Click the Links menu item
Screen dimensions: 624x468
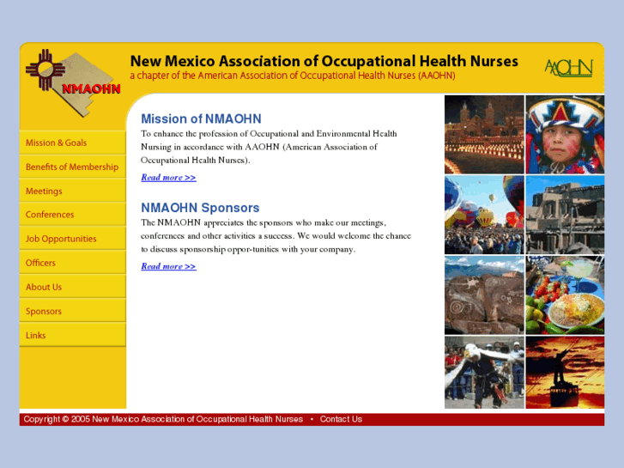36,335
